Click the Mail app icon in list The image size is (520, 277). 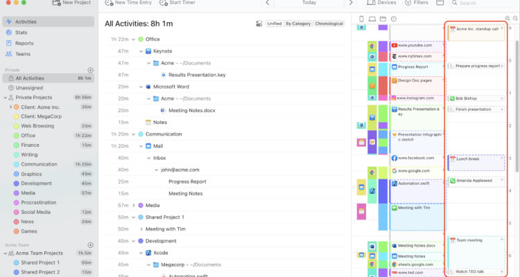(x=148, y=146)
